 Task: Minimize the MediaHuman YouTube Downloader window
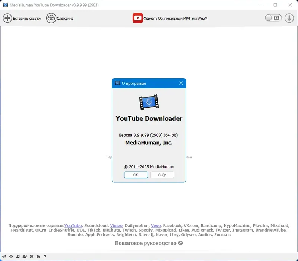click(x=260, y=5)
